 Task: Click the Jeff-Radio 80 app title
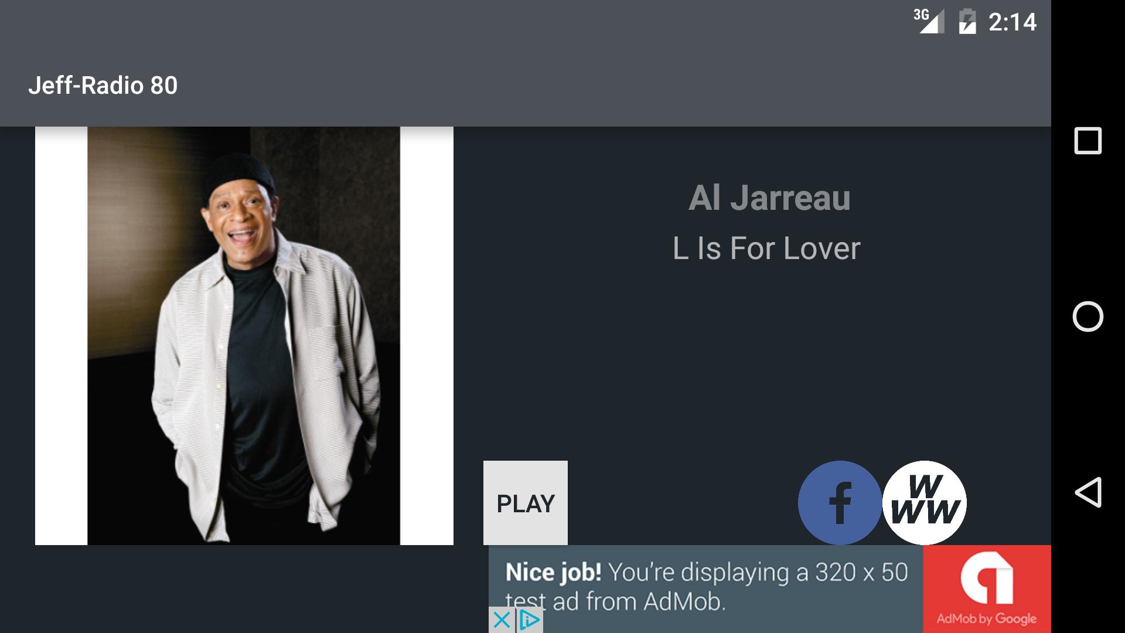(103, 86)
